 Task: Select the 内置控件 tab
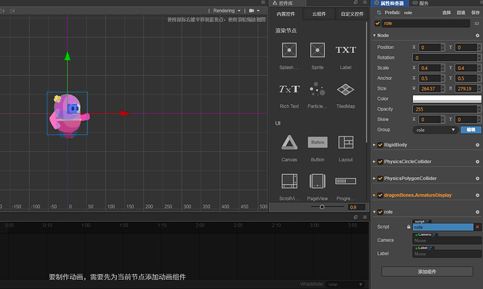[x=286, y=14]
